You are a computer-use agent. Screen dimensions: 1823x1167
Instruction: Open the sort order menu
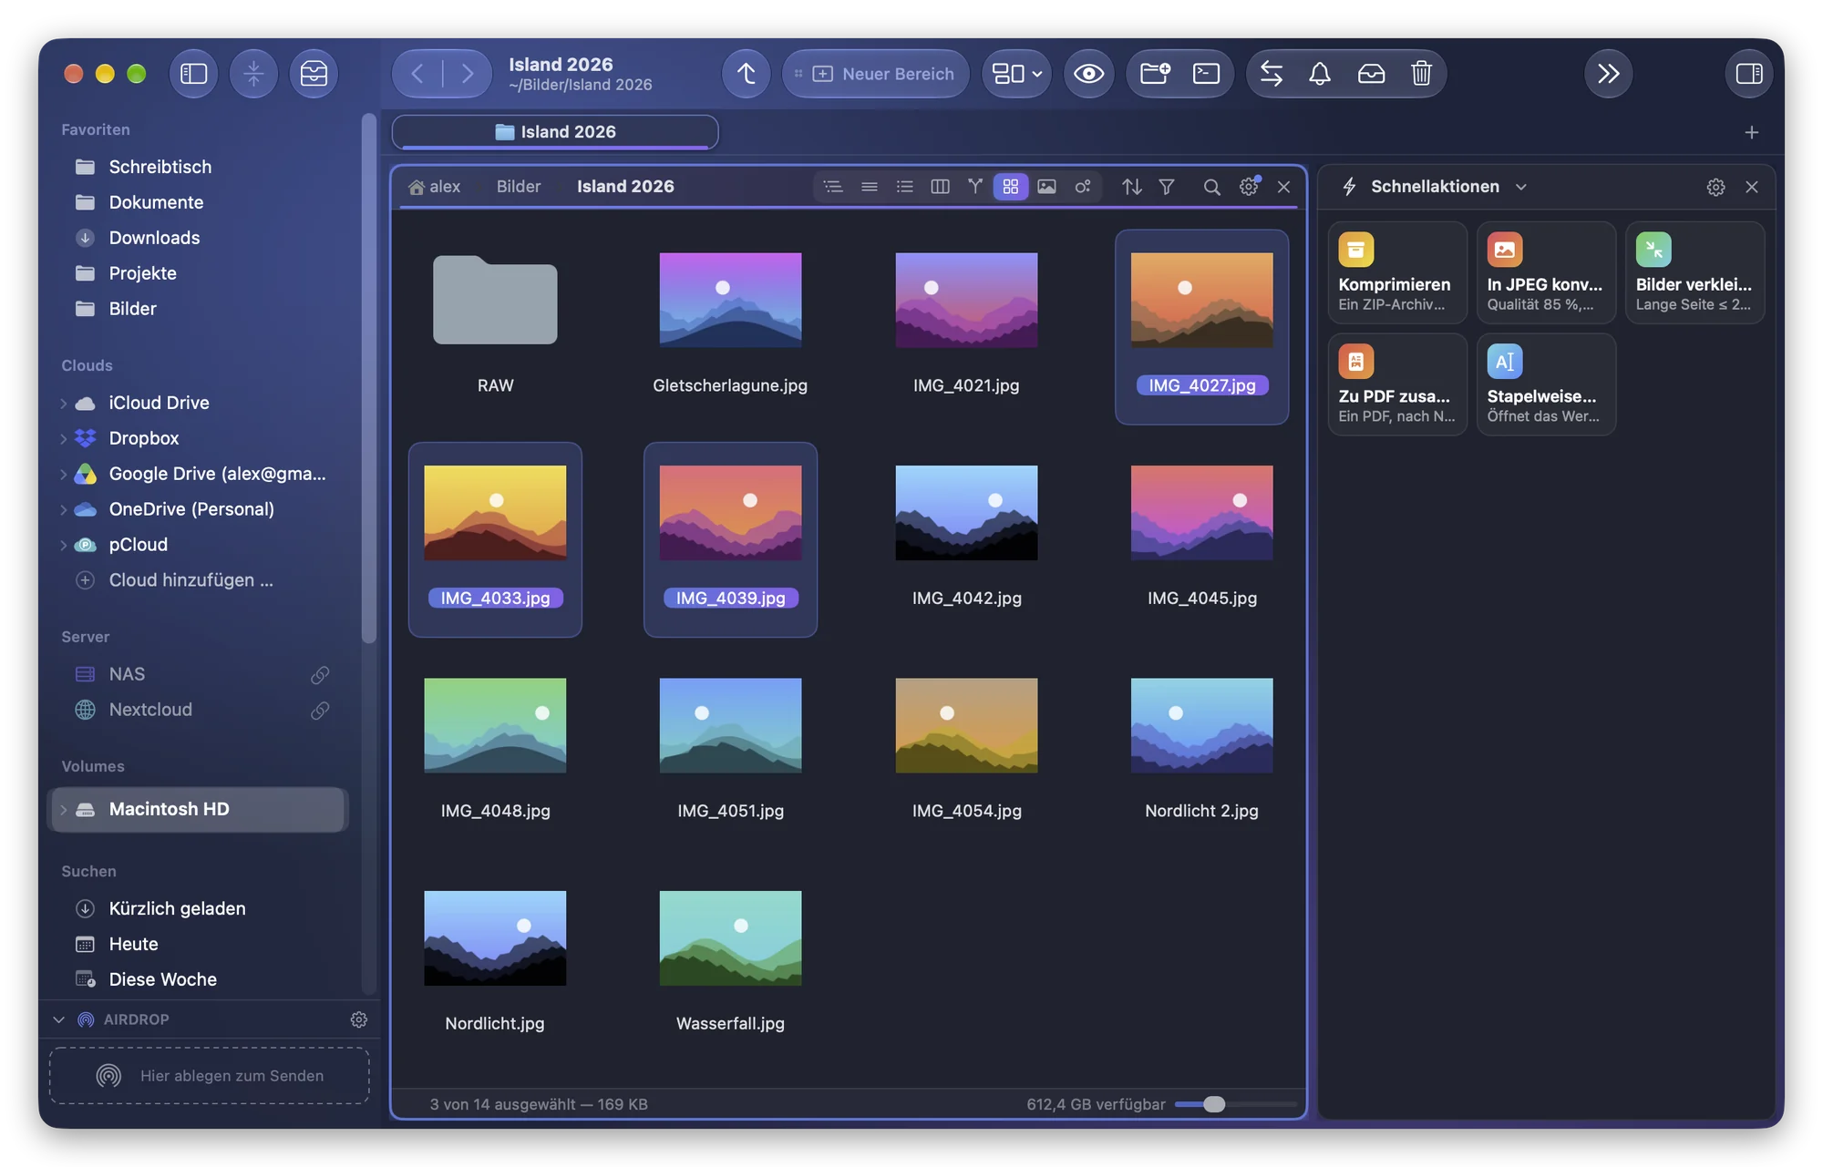click(x=1131, y=187)
